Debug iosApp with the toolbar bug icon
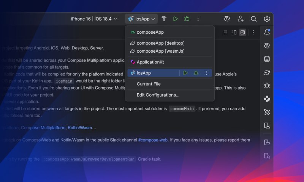This screenshot has width=304, height=182. click(187, 19)
